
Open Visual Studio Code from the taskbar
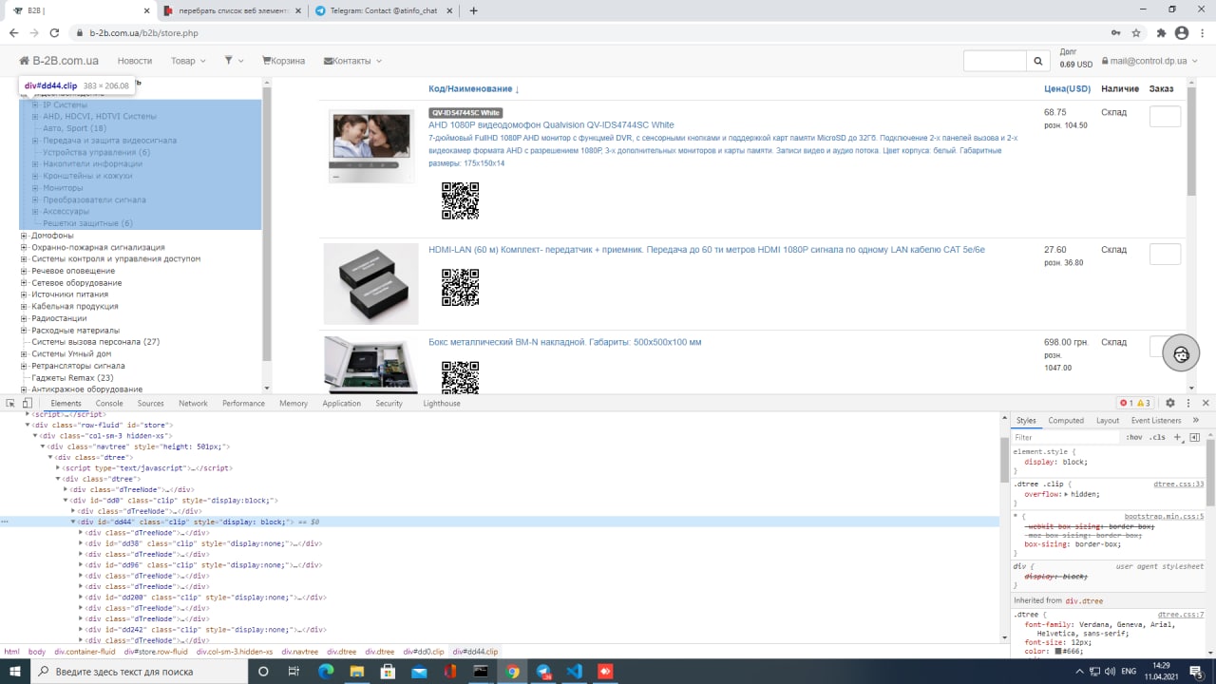click(574, 671)
